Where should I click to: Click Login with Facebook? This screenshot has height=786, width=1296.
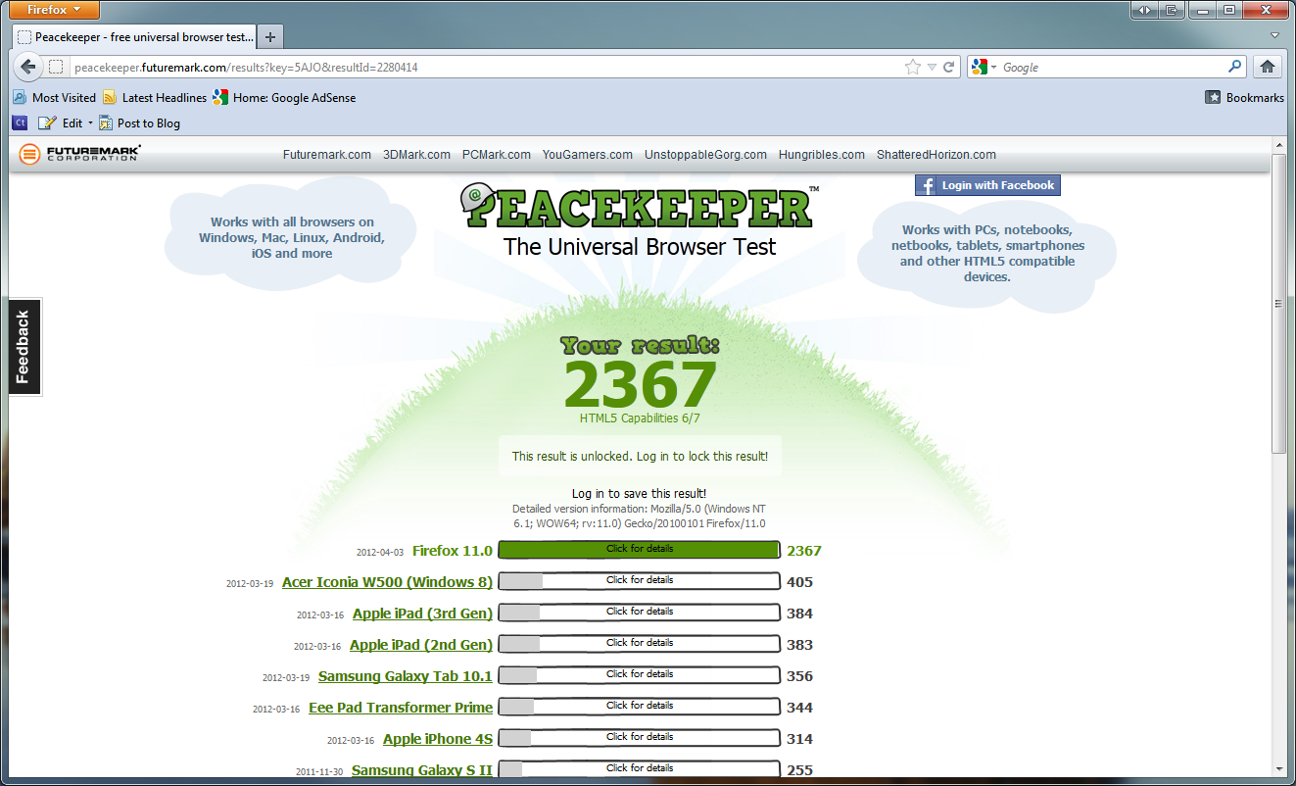(987, 185)
